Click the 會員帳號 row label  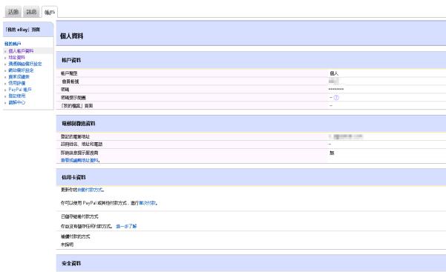[70, 82]
